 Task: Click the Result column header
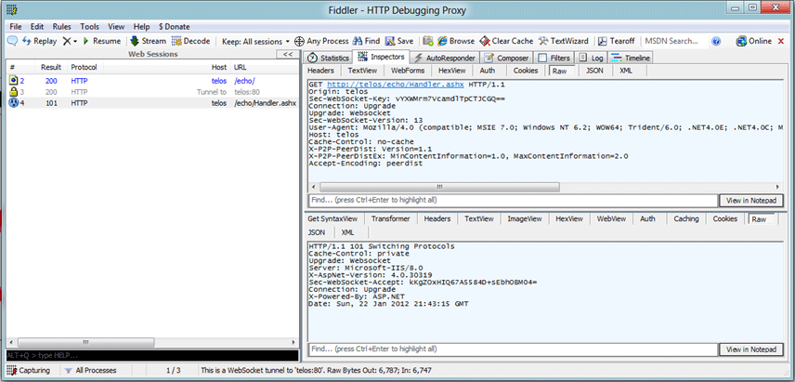tap(51, 67)
